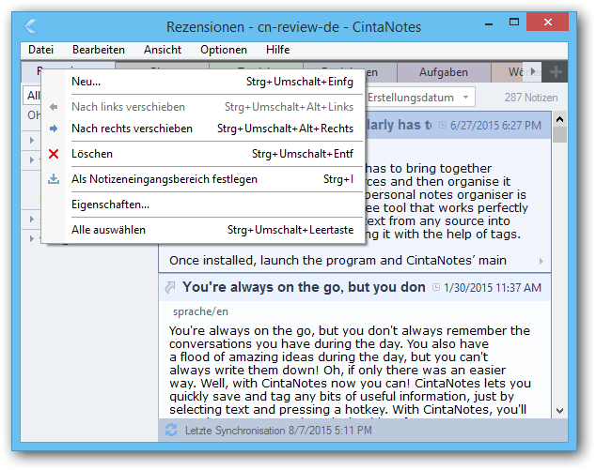Viewport: 596px width, 470px height.
Task: Select Löschen menu entry
Action: click(x=203, y=154)
